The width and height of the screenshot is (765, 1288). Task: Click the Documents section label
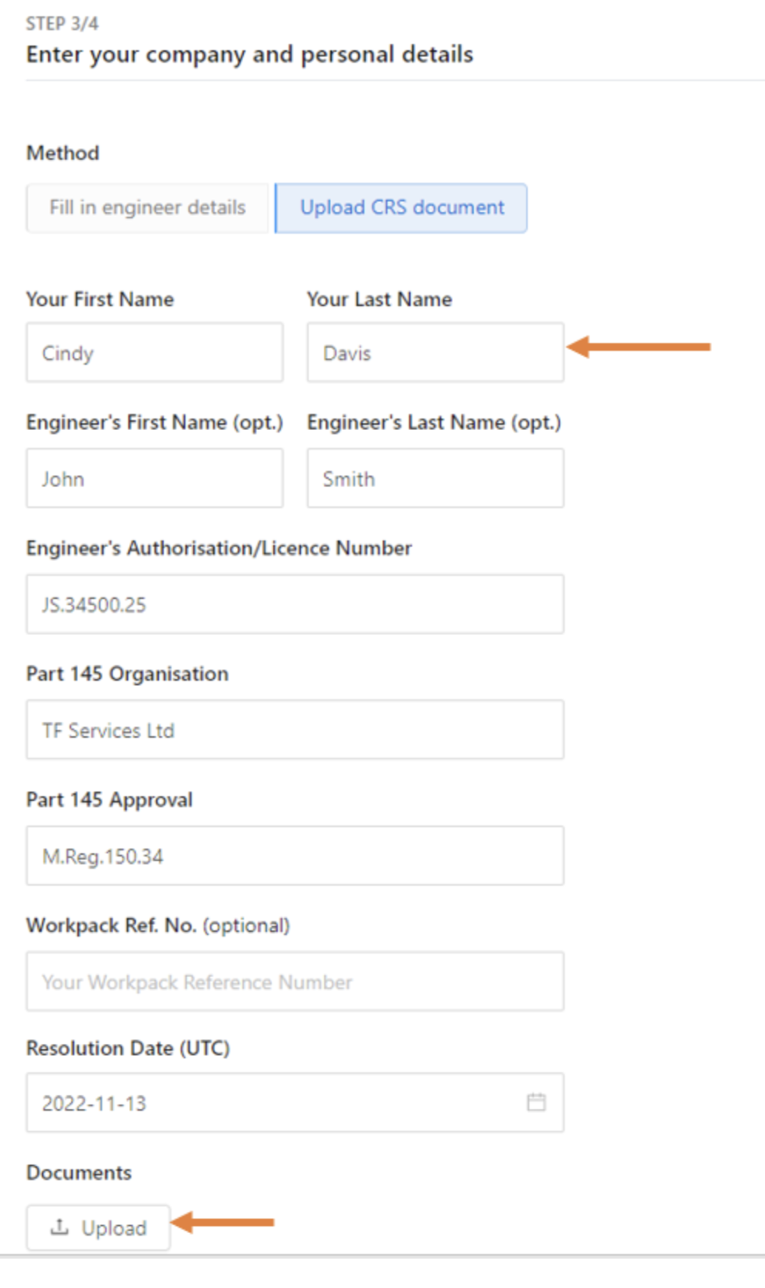coord(79,1172)
